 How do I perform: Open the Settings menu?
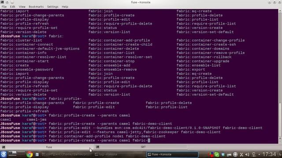(52, 7)
